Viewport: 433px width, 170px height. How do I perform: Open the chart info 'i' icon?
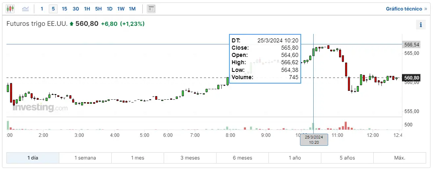(x=421, y=25)
